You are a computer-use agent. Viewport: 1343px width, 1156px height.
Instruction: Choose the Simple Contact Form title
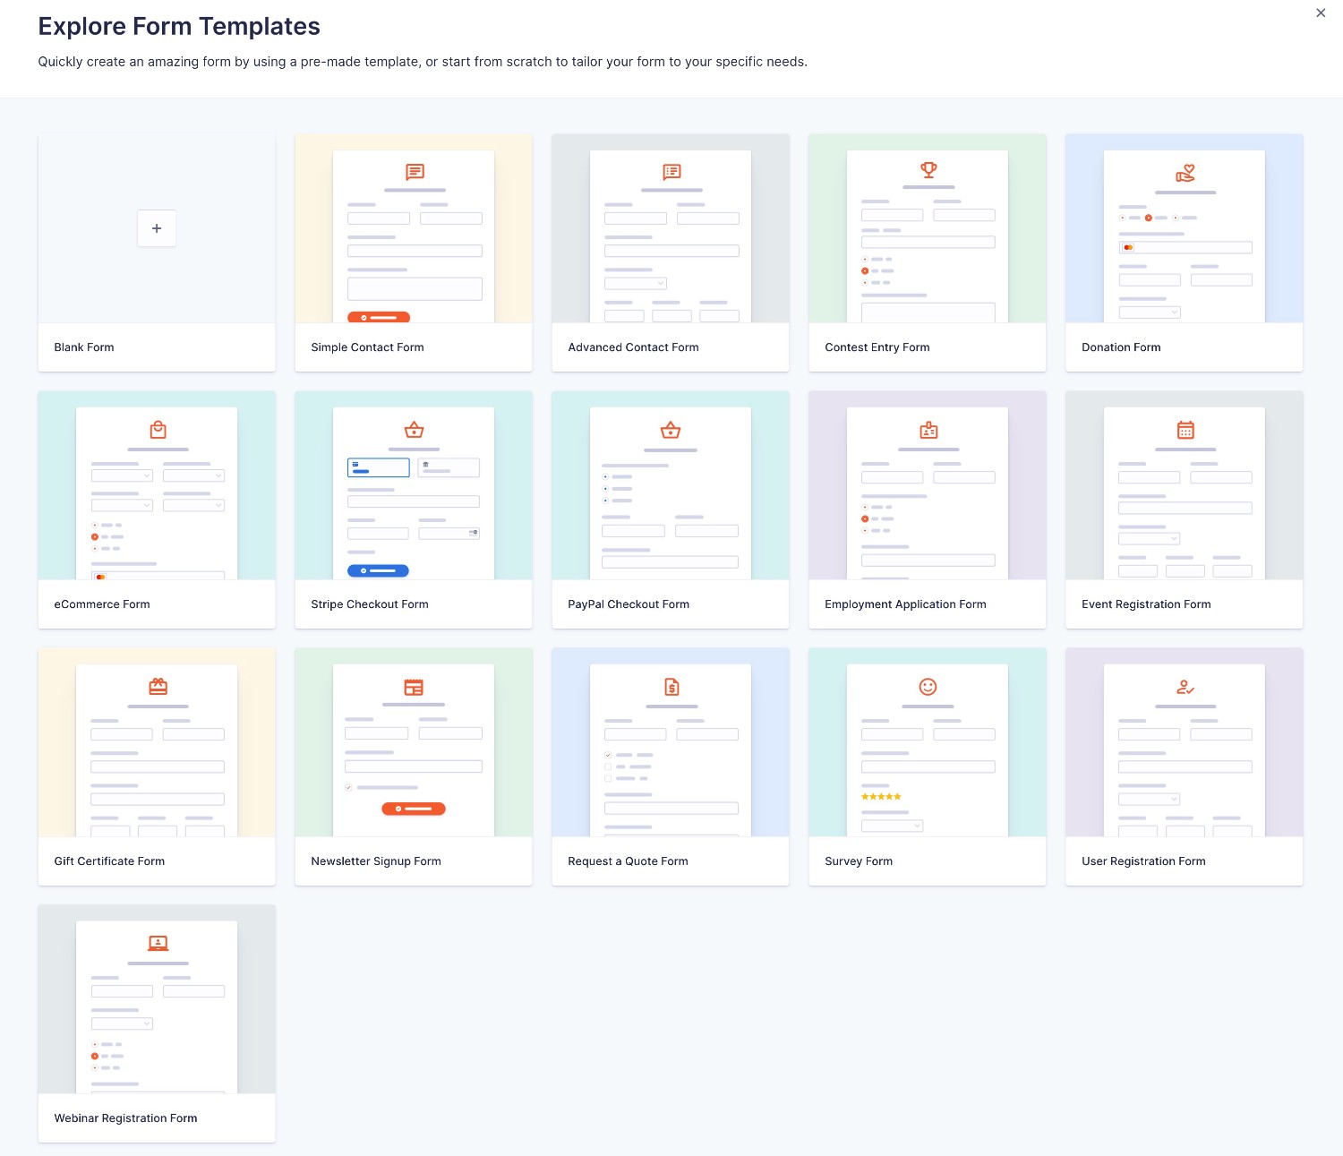point(367,347)
